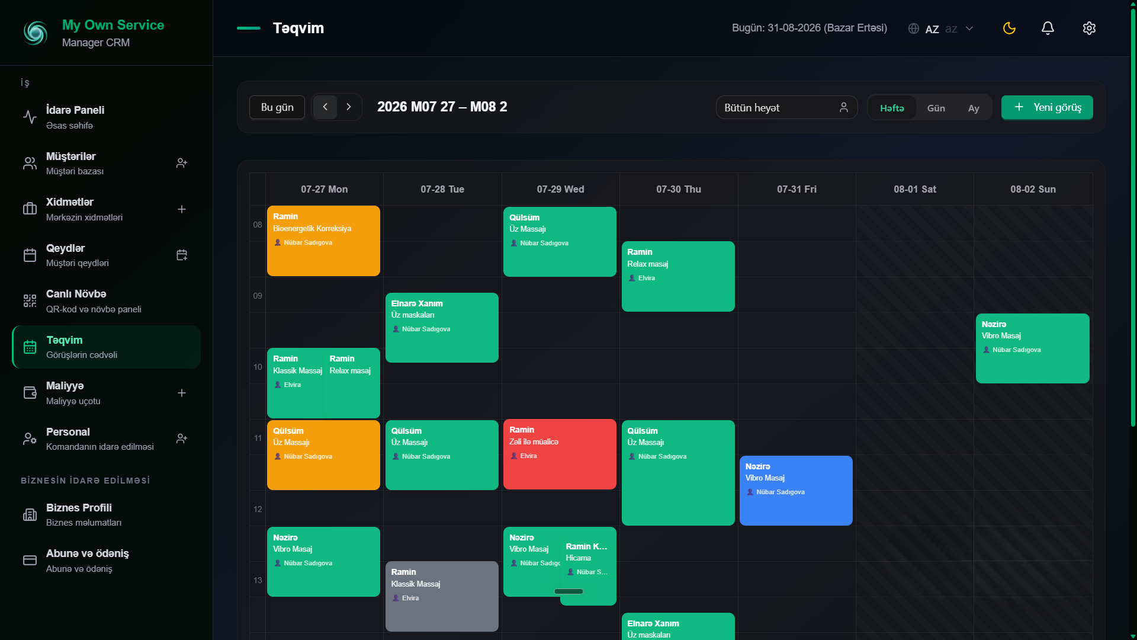Select 07-31 Fri column header

tap(796, 189)
